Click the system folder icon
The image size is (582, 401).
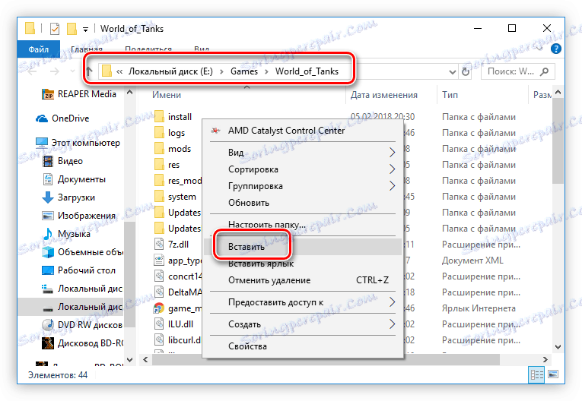(x=159, y=197)
